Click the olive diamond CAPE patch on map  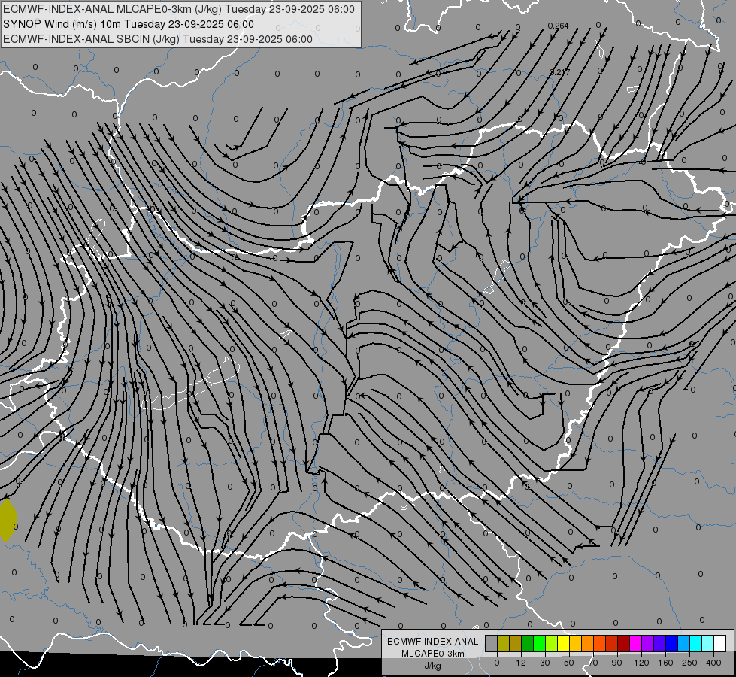tap(8, 521)
